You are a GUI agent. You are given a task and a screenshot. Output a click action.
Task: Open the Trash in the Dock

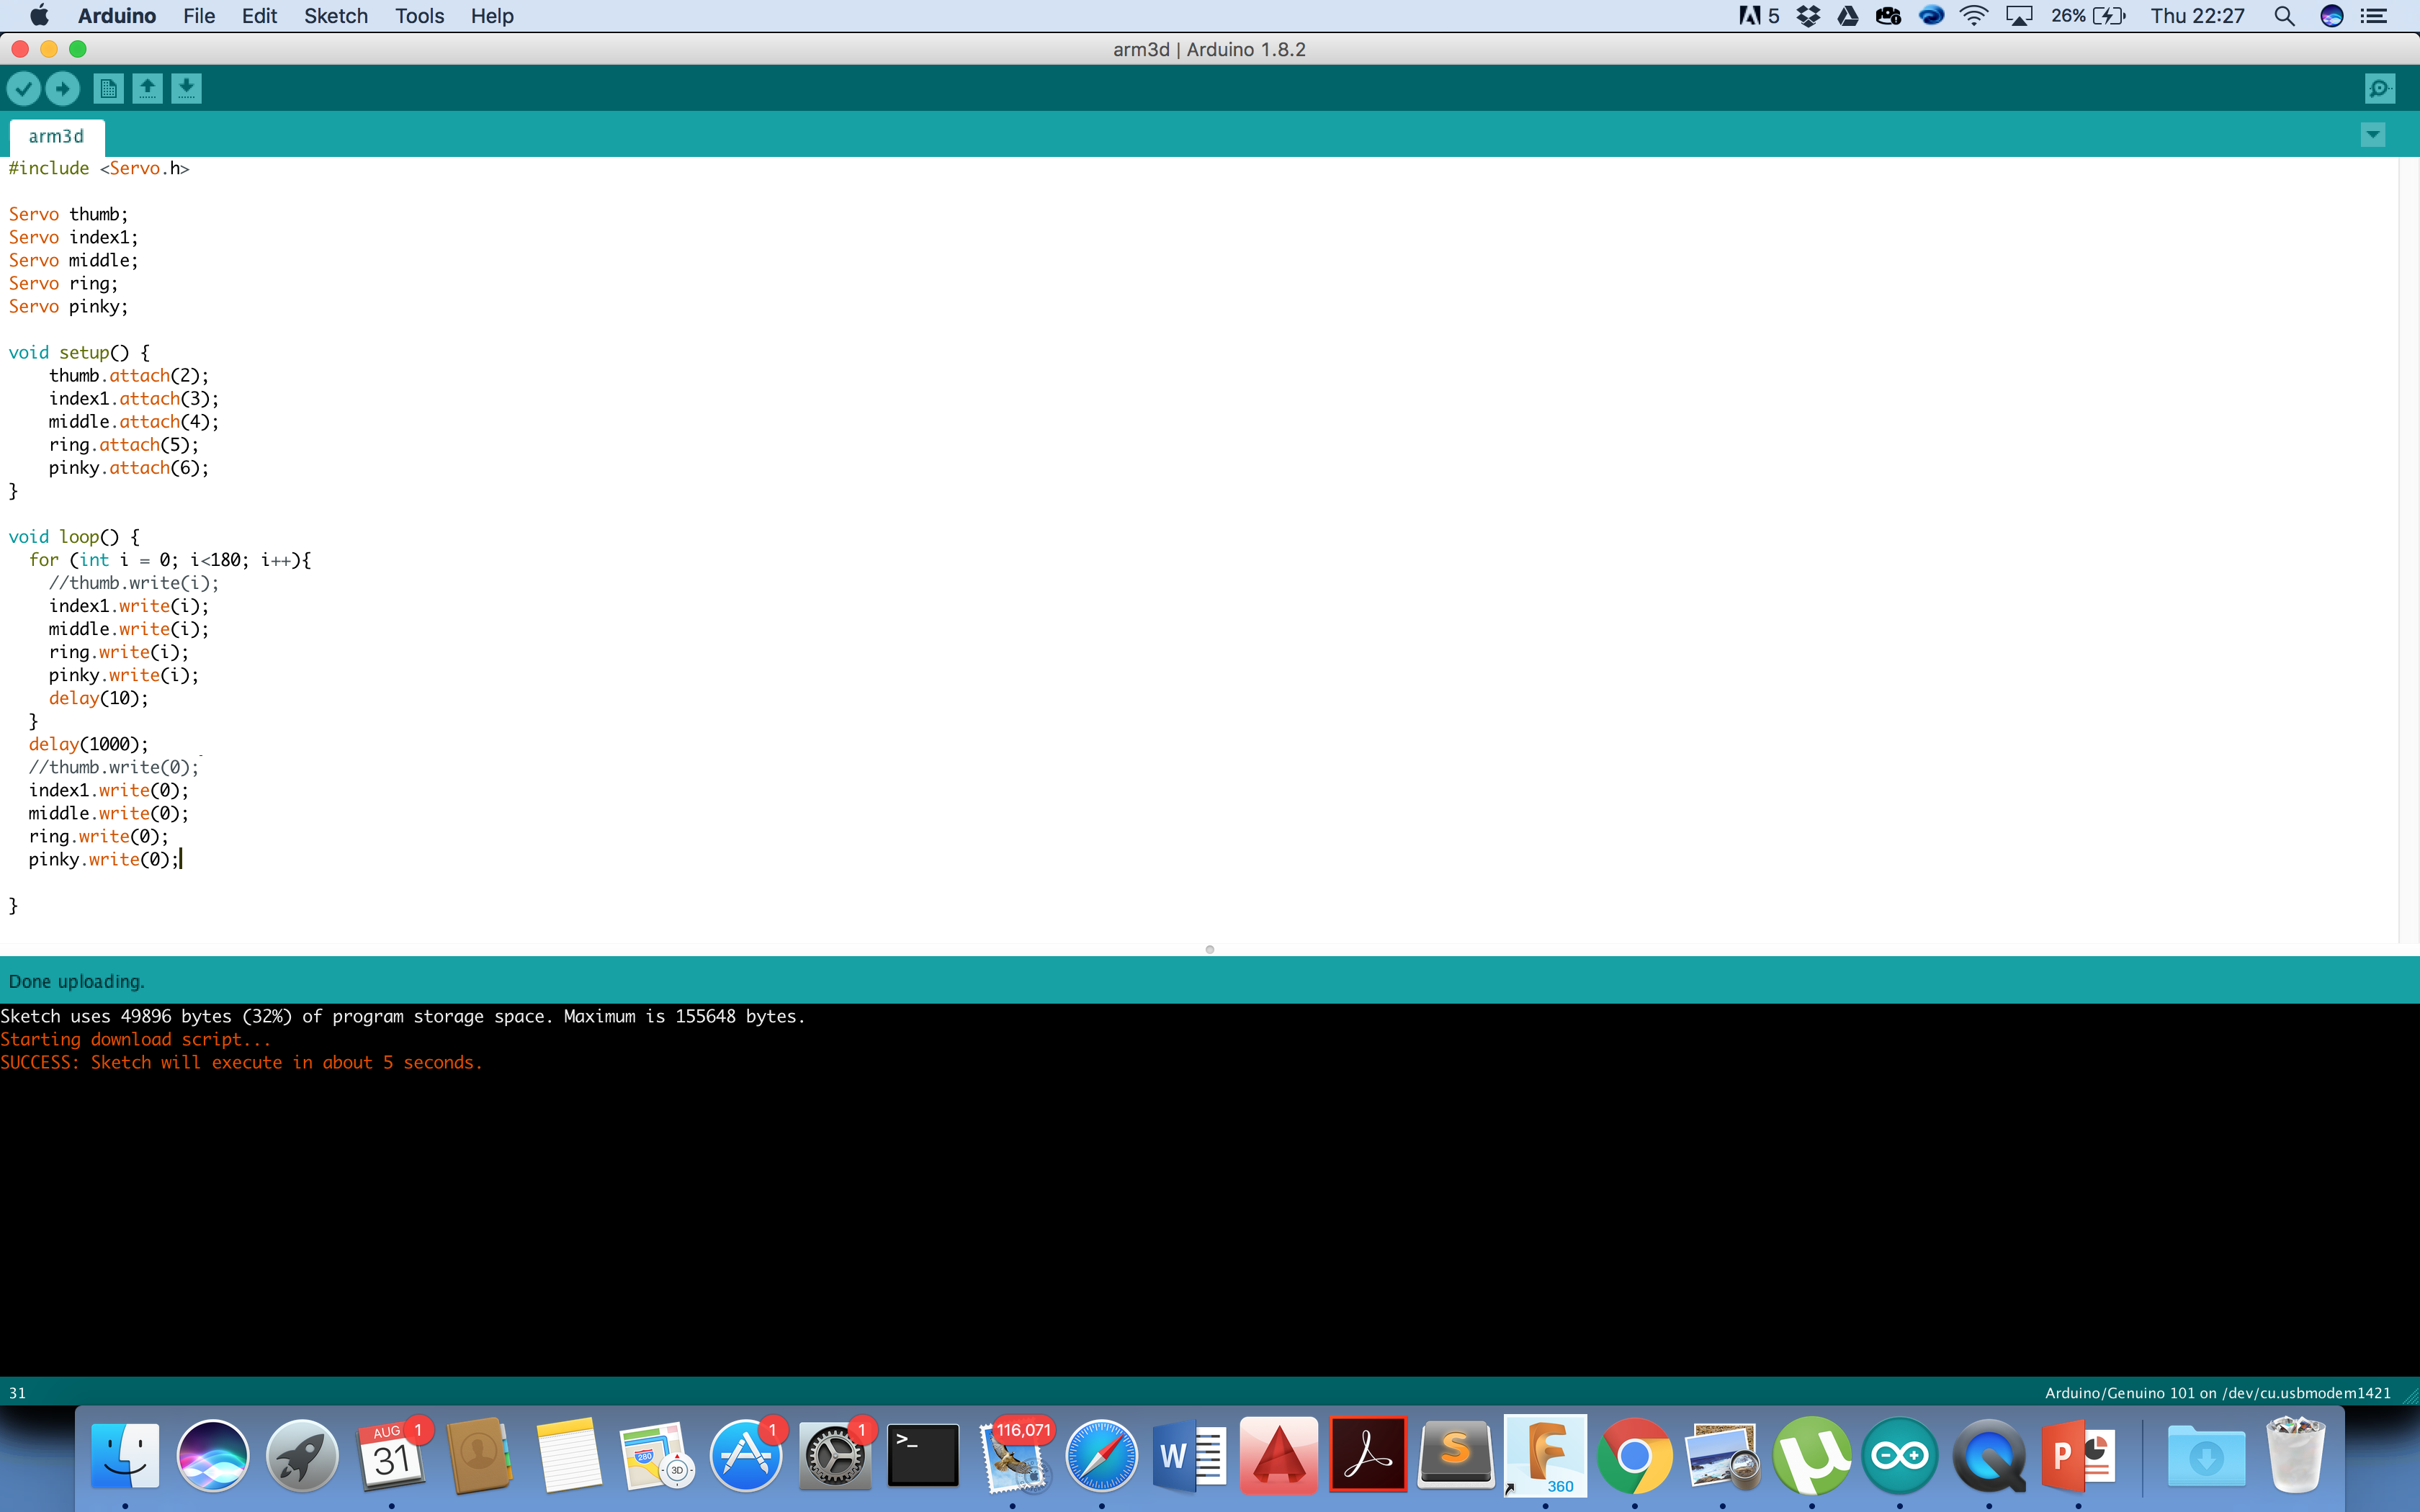2295,1456
